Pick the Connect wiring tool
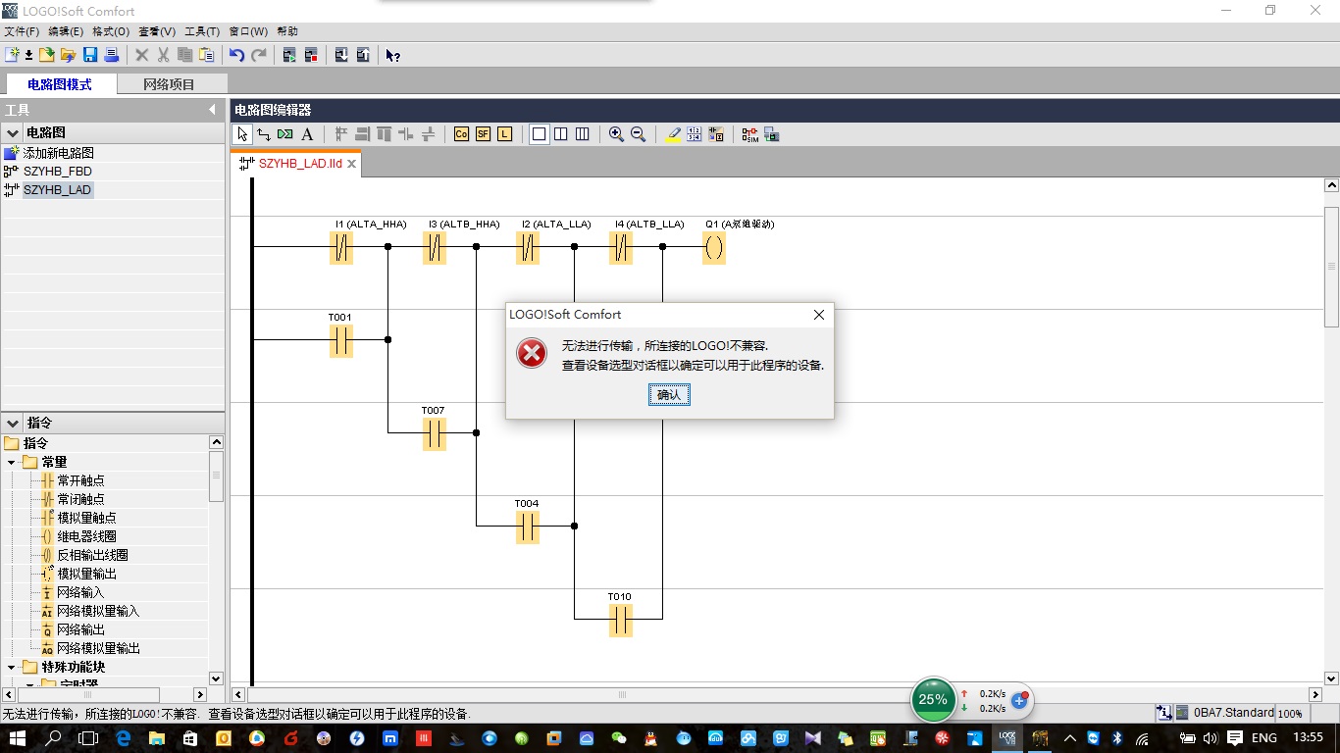This screenshot has width=1340, height=753. 264,134
